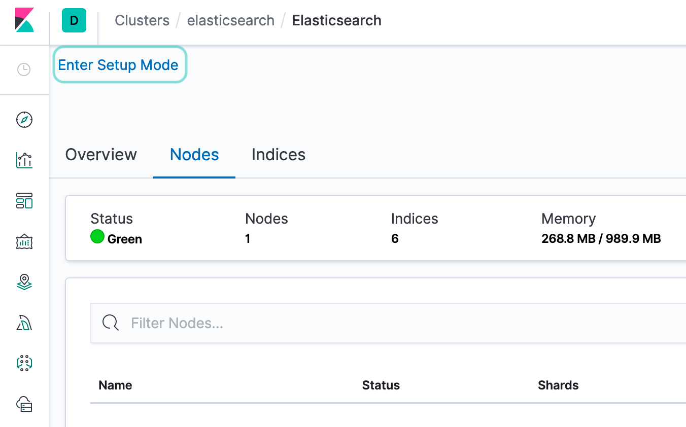
Task: Click the search magnifier in Filter Nodes
Action: (x=110, y=323)
